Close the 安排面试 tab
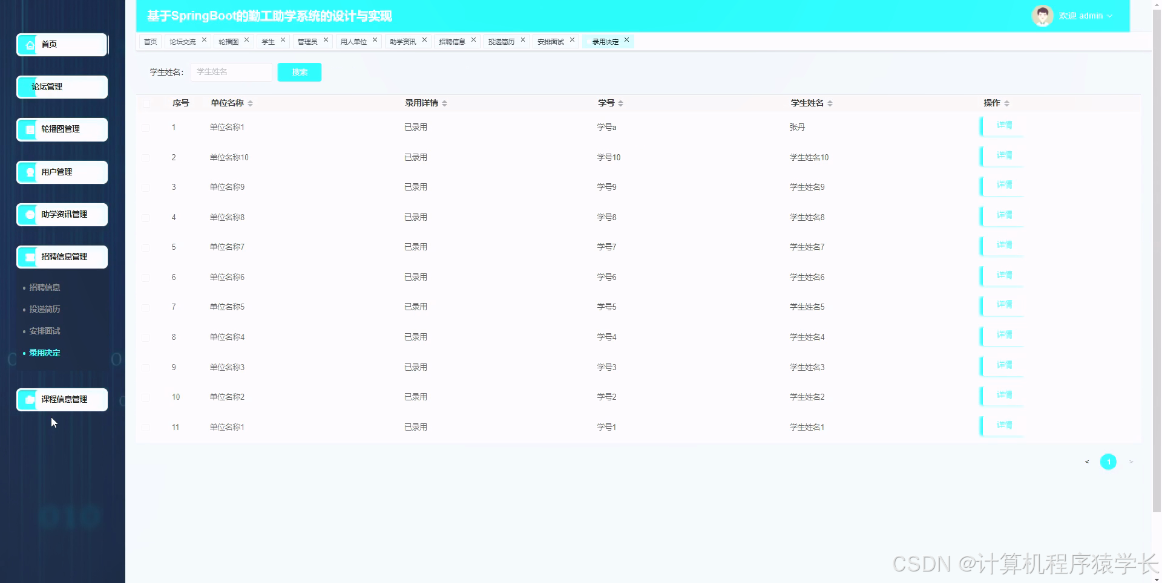This screenshot has width=1162, height=583. 572,40
